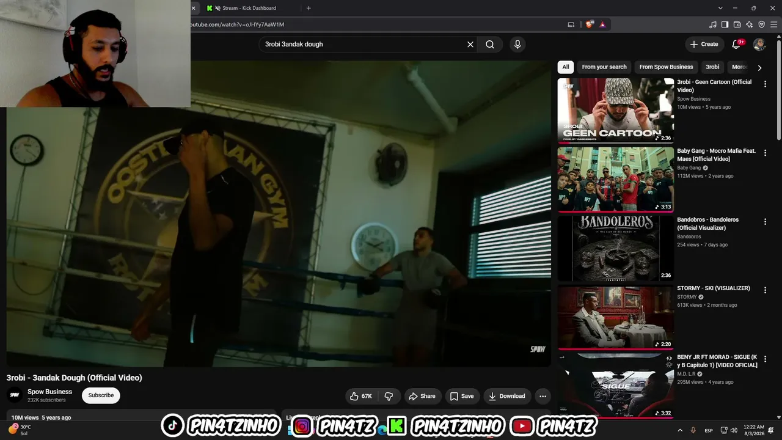Open the Windows weather widget
The width and height of the screenshot is (782, 440).
20,430
